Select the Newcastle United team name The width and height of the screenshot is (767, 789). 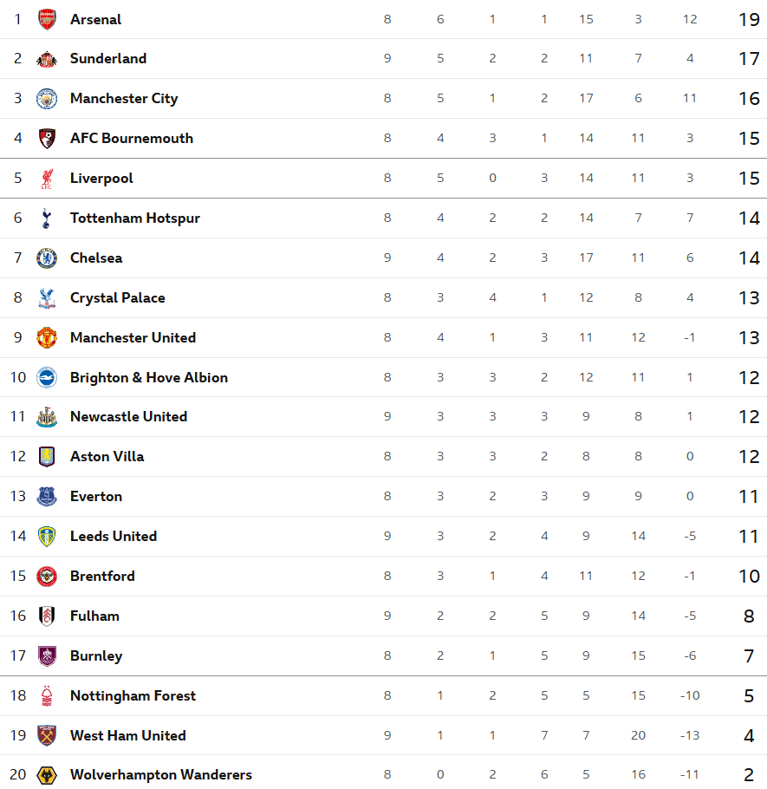coord(128,417)
